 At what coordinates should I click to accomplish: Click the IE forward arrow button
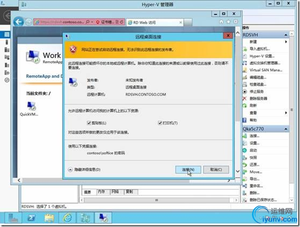(28, 22)
